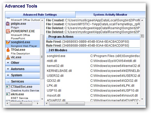Image resolution: width=151 pixels, height=113 pixels.
Task: Select KERNELBASE.dll module row
Action: (93, 71)
